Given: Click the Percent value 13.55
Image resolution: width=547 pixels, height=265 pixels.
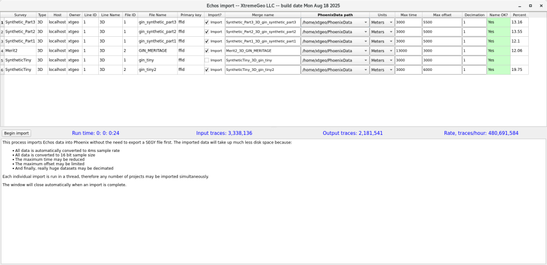Looking at the screenshot, I should pyautogui.click(x=519, y=31).
